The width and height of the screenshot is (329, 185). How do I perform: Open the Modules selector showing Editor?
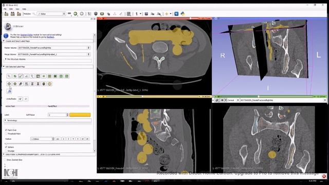[51, 14]
